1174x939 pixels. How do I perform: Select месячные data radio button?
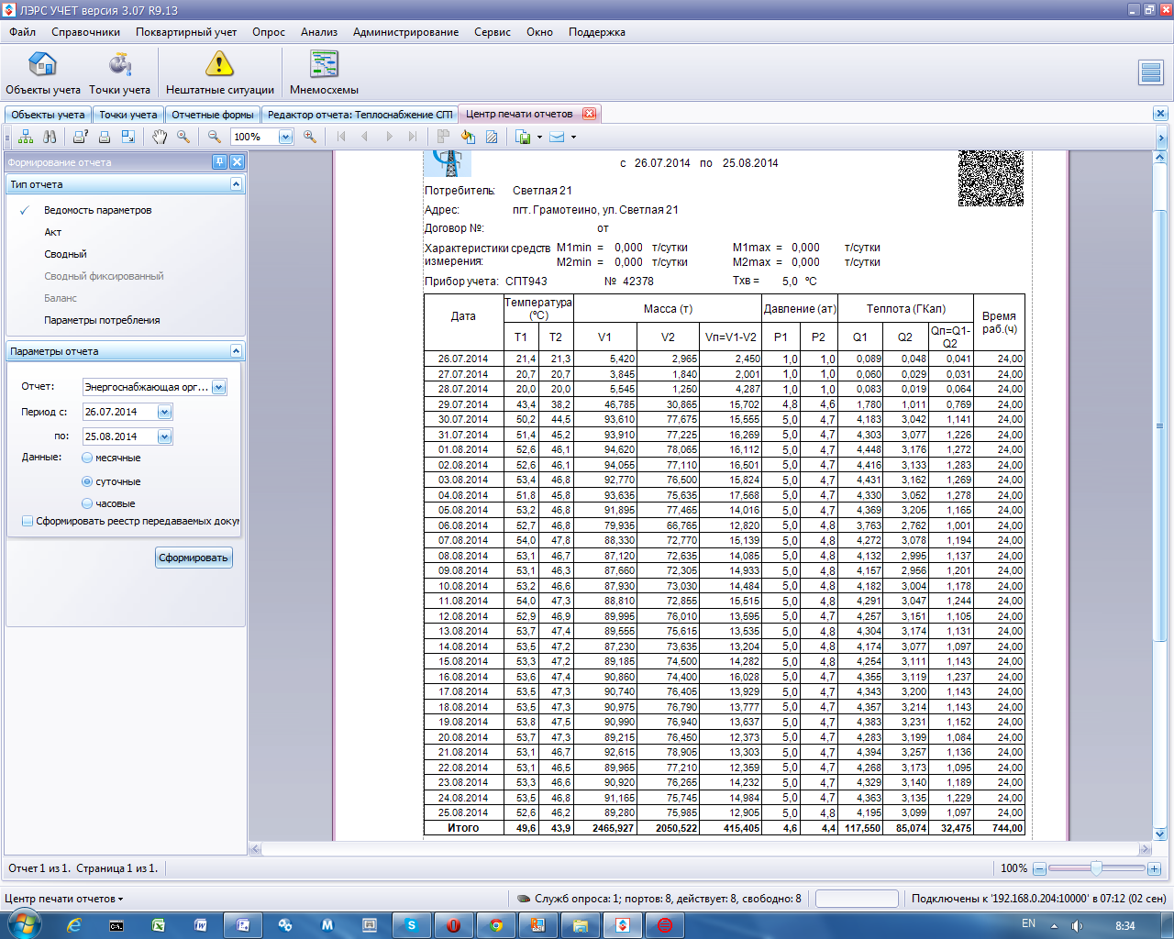pyautogui.click(x=87, y=458)
